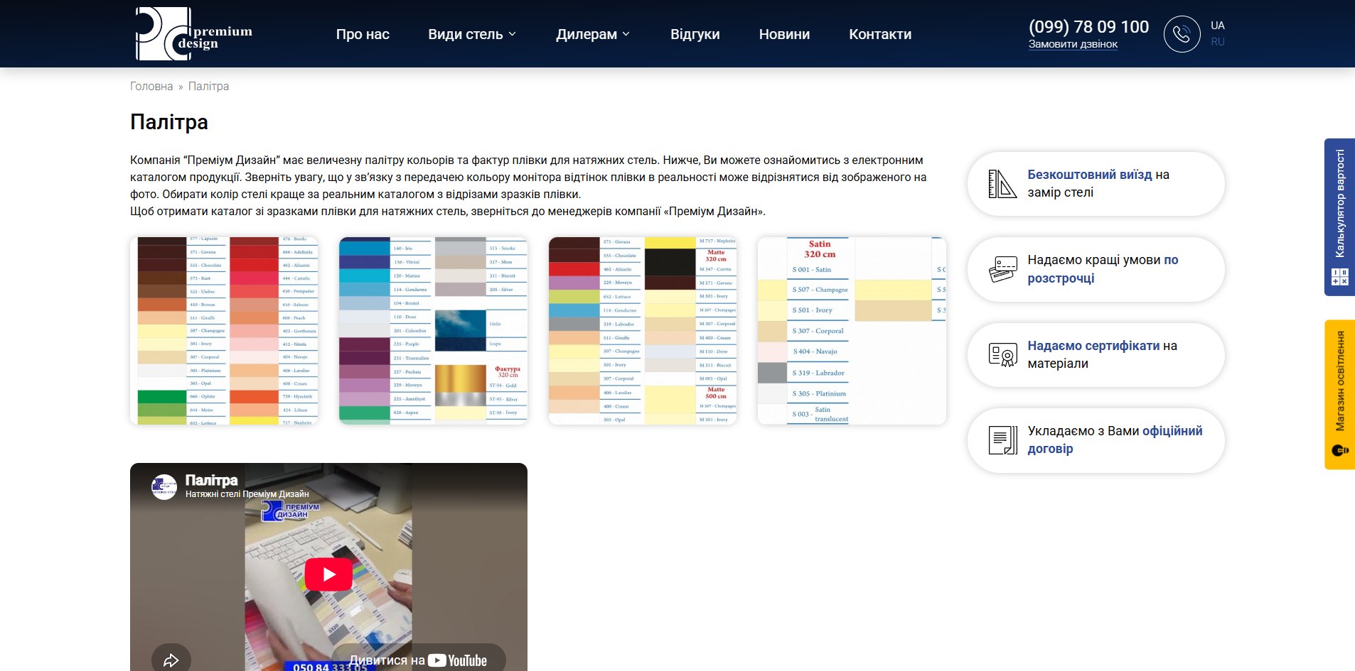Image resolution: width=1355 pixels, height=671 pixels.
Task: Play the Палітра YouTube video
Action: [x=328, y=574]
